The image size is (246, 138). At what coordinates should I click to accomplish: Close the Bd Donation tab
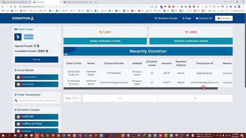(x=60, y=2)
